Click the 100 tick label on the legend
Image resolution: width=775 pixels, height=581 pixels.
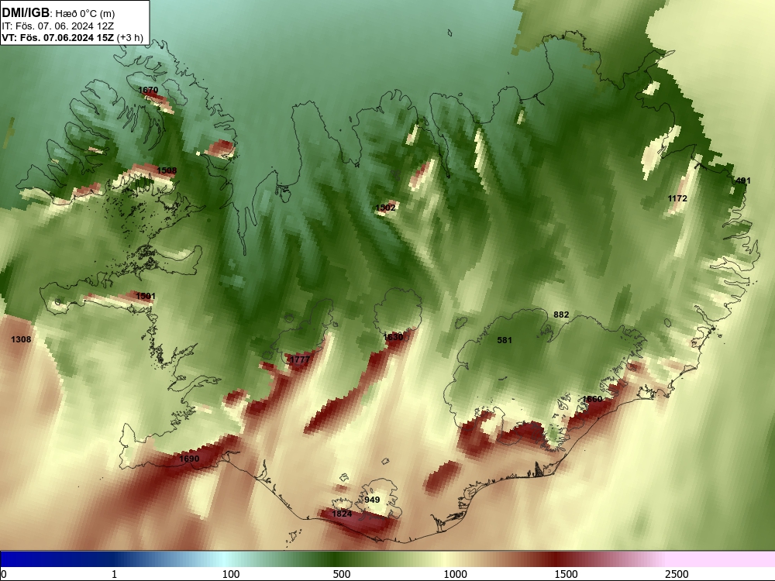point(231,573)
